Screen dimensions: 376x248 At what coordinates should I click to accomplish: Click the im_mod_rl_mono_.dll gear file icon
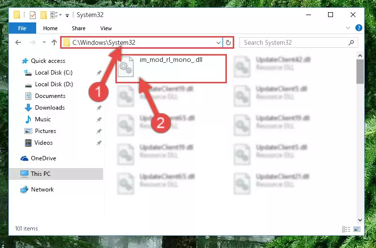tap(126, 67)
